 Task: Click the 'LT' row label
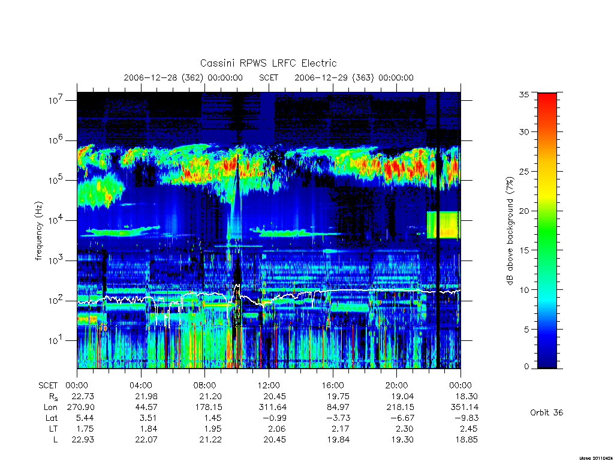(x=53, y=429)
